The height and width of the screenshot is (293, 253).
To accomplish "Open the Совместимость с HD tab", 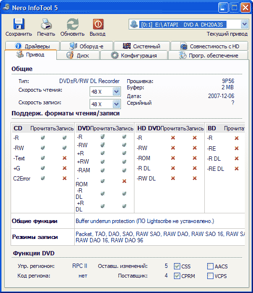I will [x=209, y=46].
